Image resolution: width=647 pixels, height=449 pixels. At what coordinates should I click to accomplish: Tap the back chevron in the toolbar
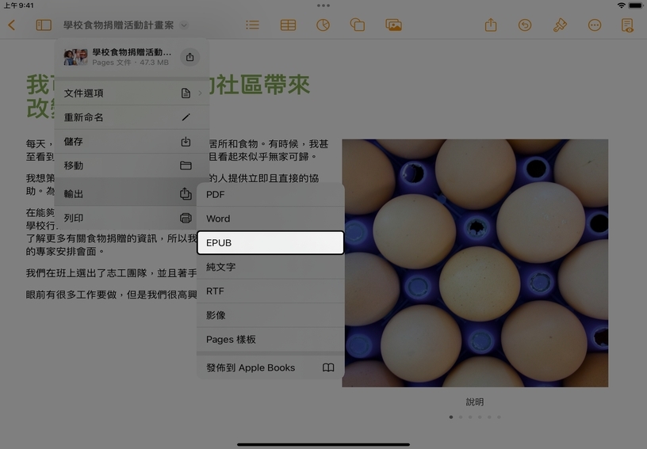coord(11,25)
